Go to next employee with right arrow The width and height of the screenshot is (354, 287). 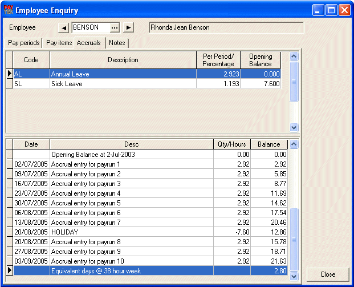coord(128,28)
